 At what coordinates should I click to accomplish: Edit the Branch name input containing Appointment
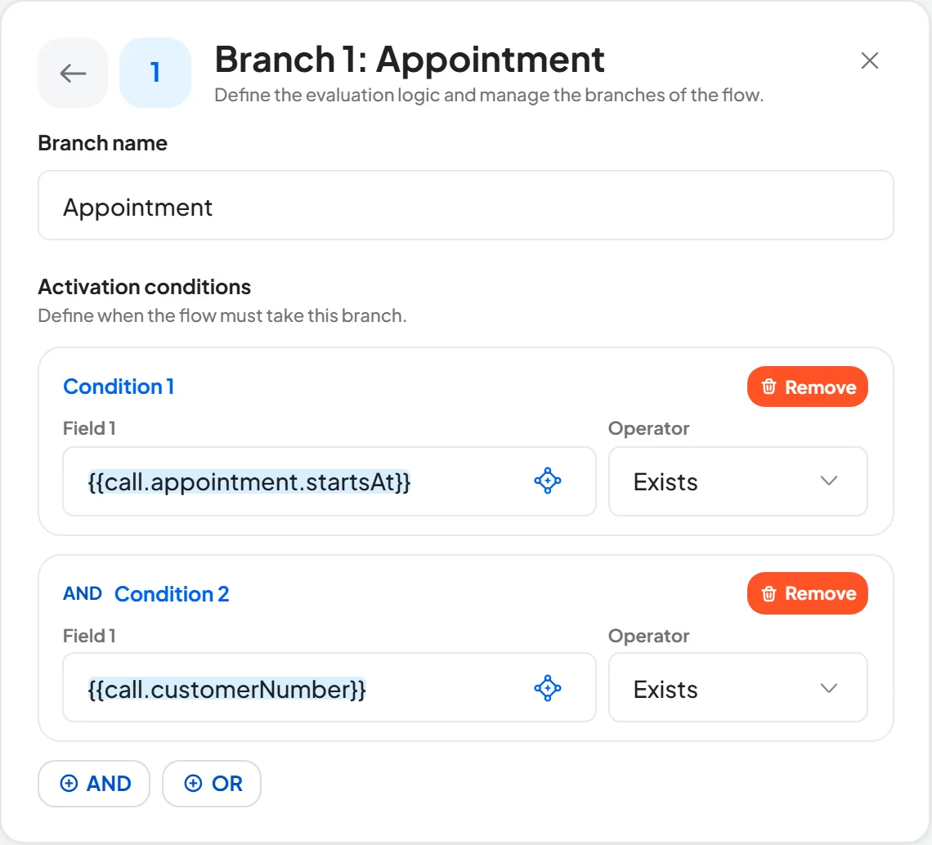(x=465, y=206)
